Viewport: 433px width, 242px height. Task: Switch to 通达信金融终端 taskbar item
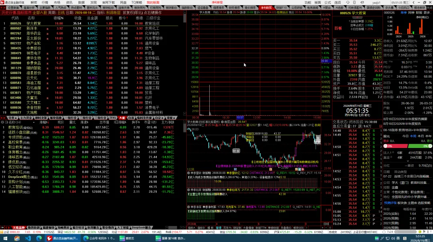[63, 238]
